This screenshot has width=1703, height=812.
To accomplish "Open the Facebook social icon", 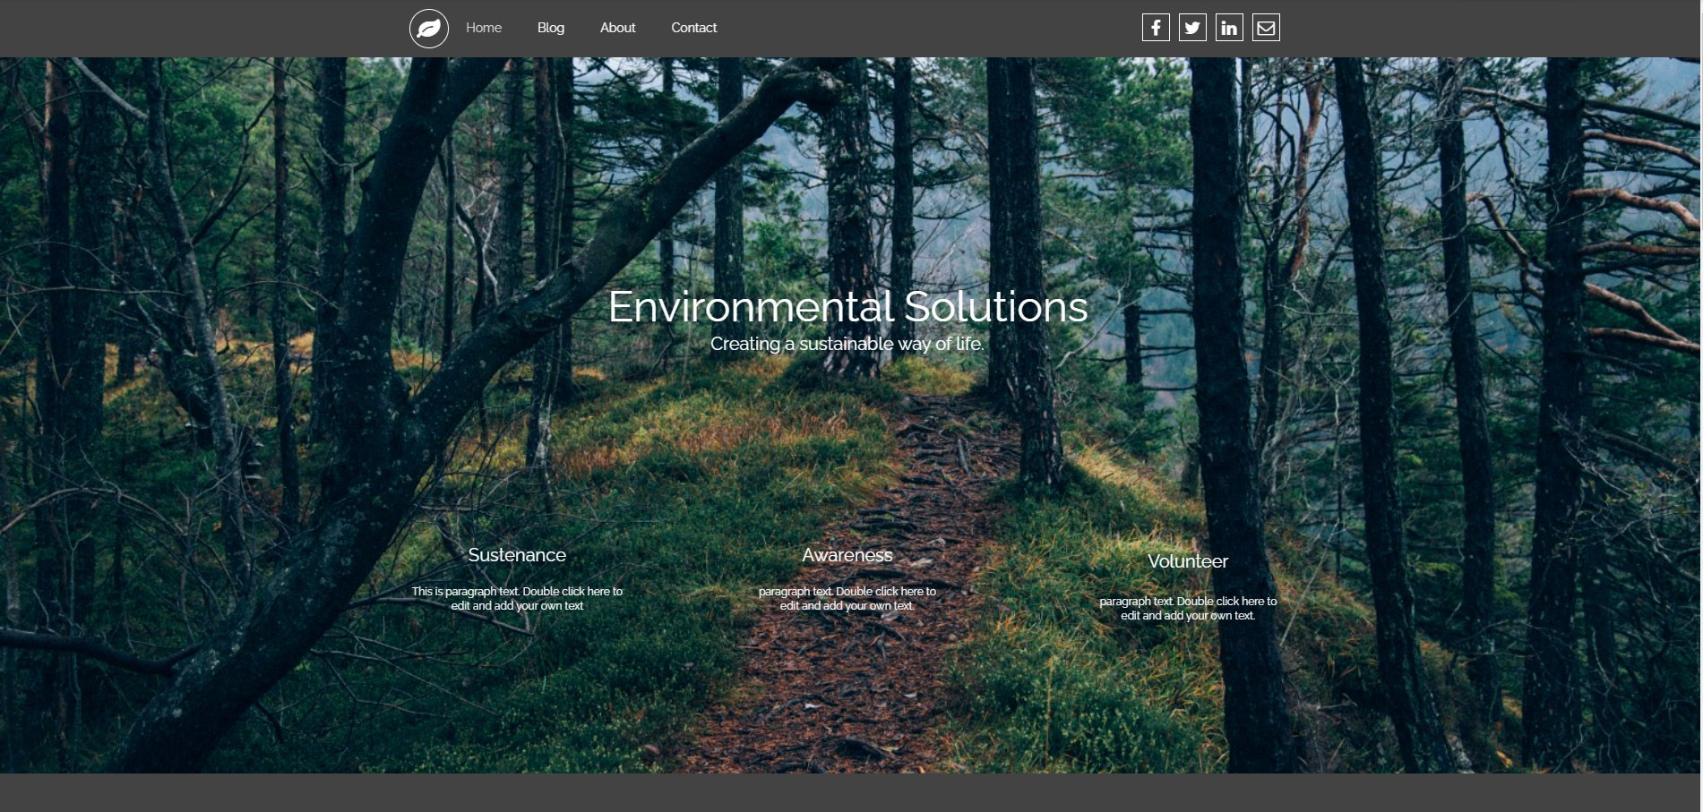I will [x=1156, y=28].
